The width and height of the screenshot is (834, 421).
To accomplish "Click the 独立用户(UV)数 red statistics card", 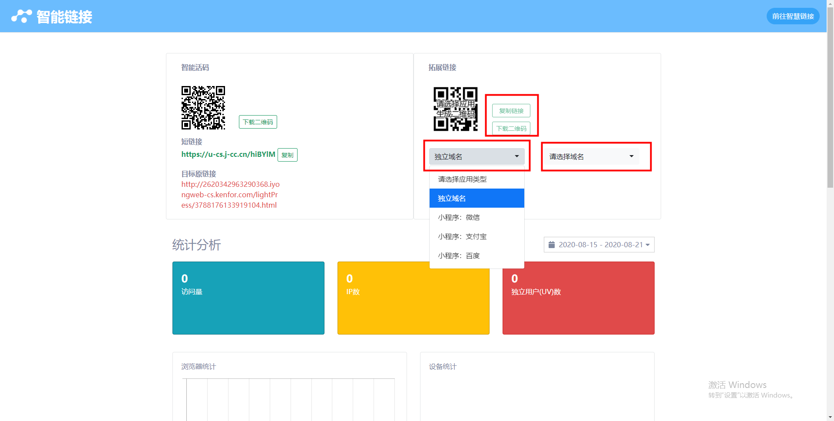I will coord(578,298).
